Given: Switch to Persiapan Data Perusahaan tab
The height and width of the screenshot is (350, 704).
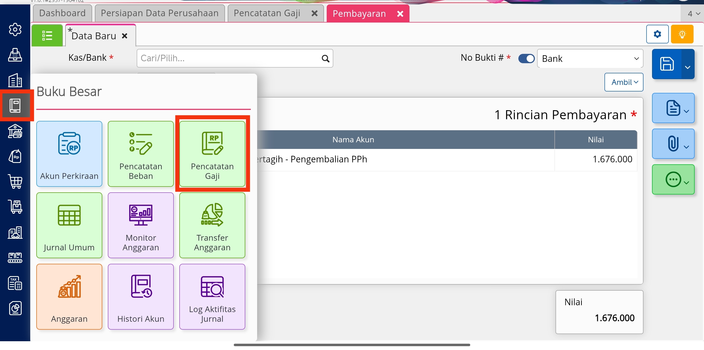Looking at the screenshot, I should (x=159, y=13).
